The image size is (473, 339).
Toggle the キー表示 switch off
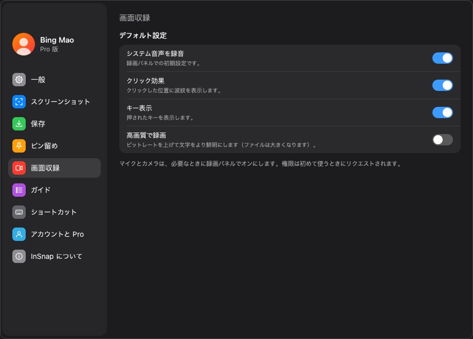tap(443, 112)
